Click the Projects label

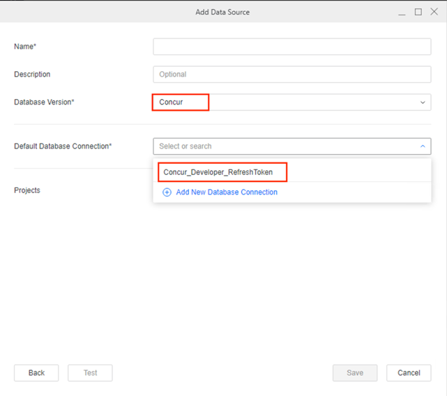tap(27, 190)
